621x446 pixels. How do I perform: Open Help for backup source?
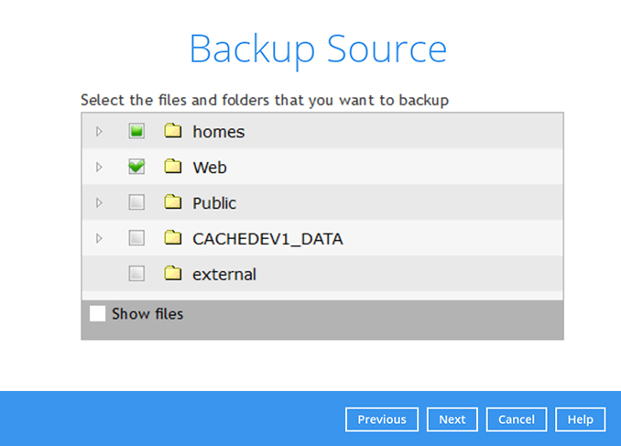coord(580,419)
